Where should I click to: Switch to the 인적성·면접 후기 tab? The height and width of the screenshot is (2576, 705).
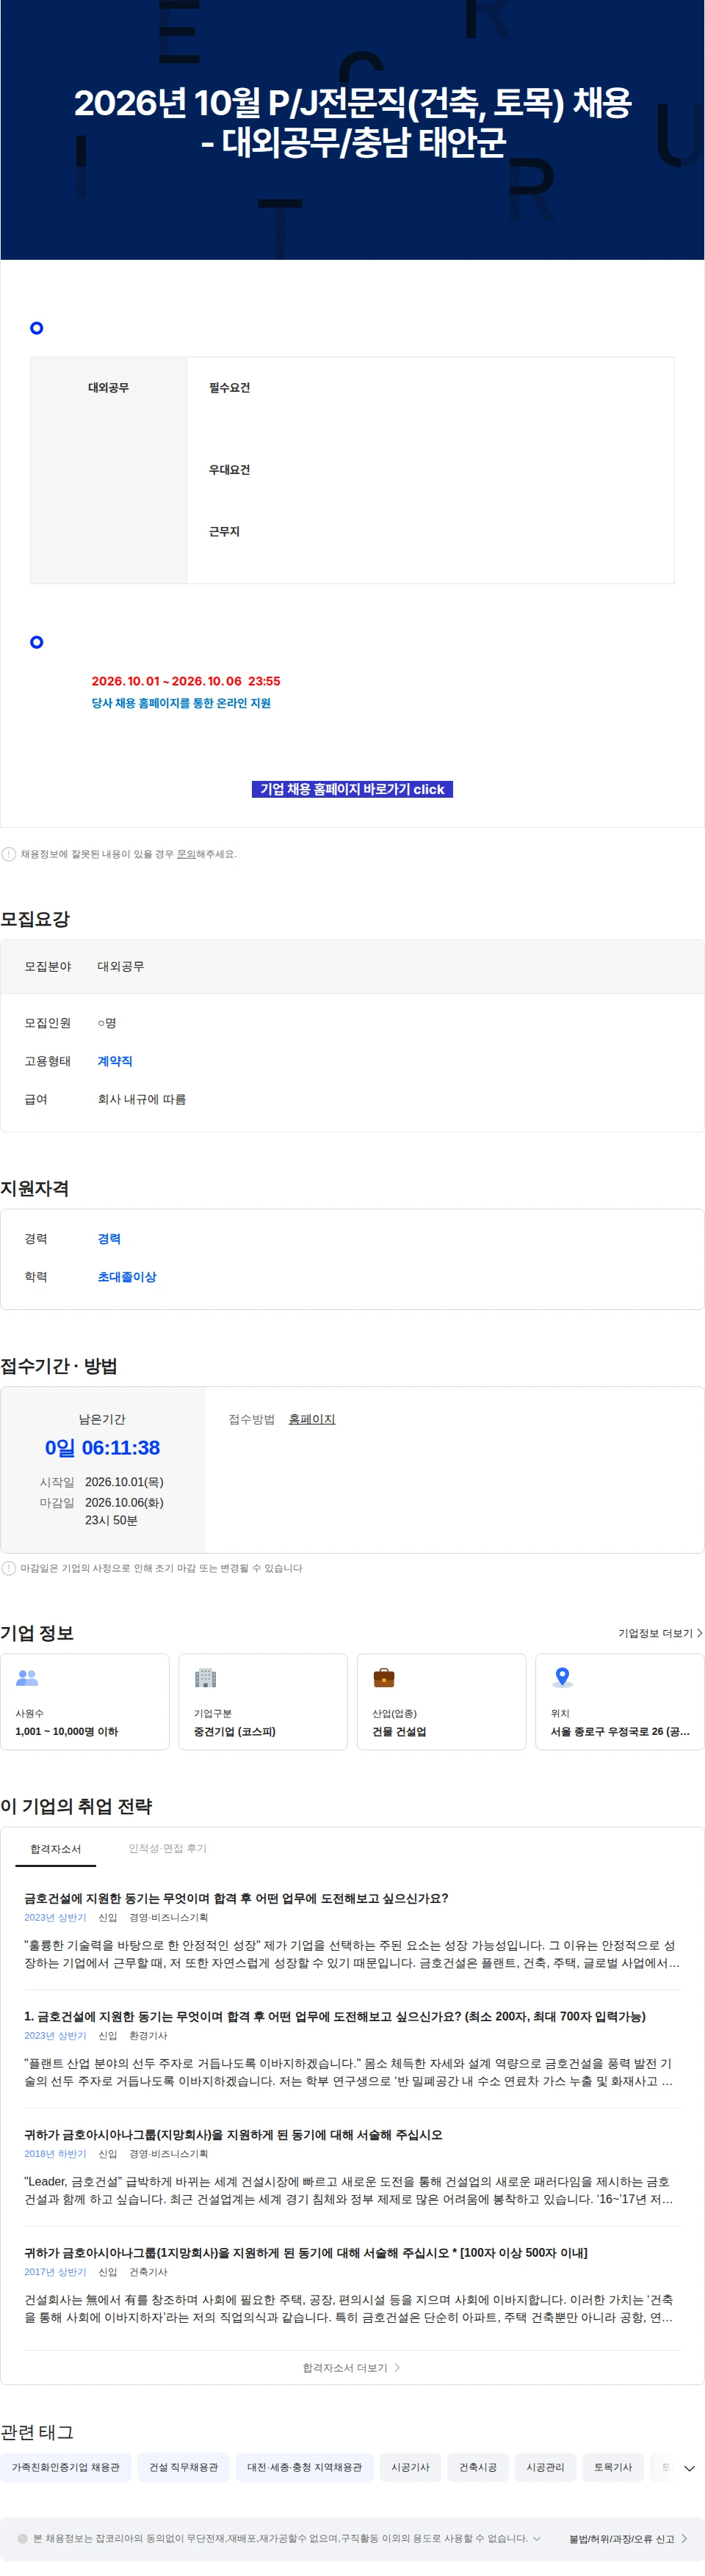click(167, 1848)
